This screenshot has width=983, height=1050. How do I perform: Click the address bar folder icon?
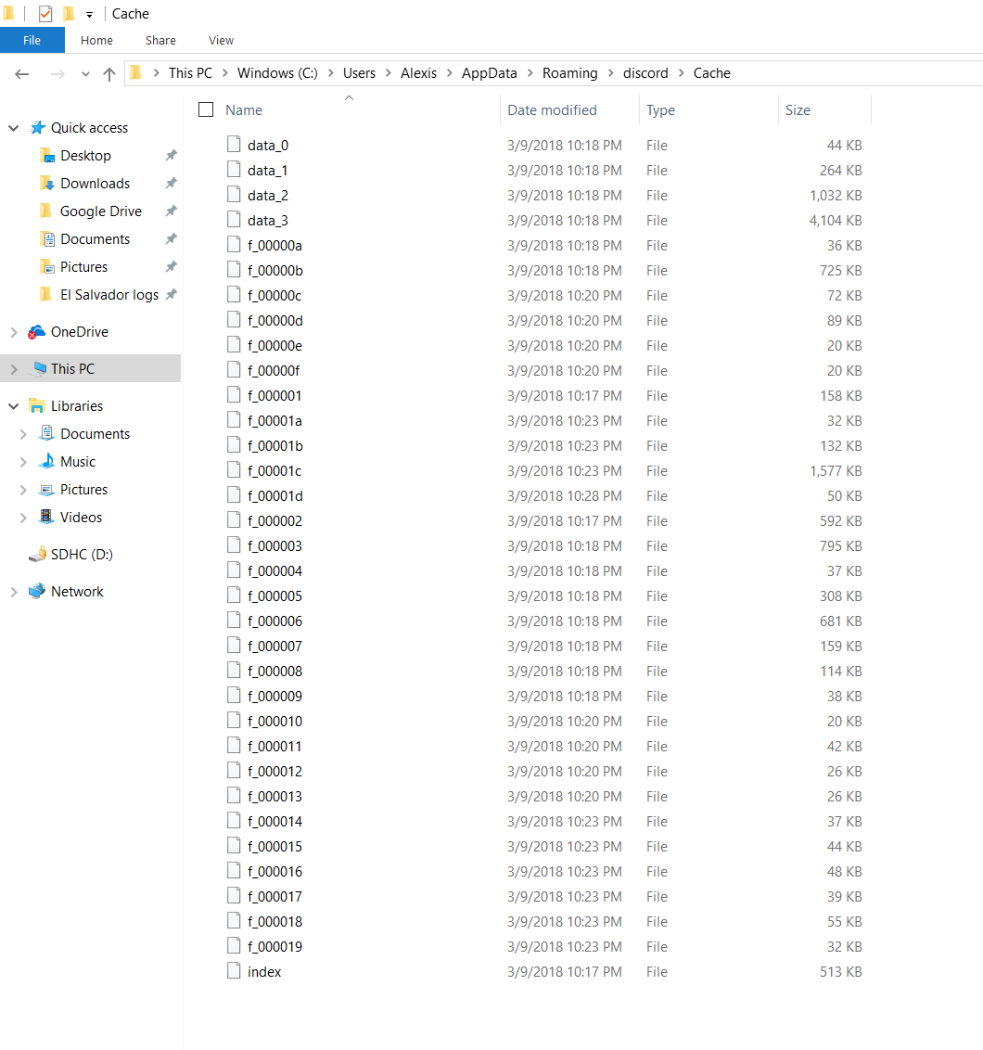coord(136,73)
